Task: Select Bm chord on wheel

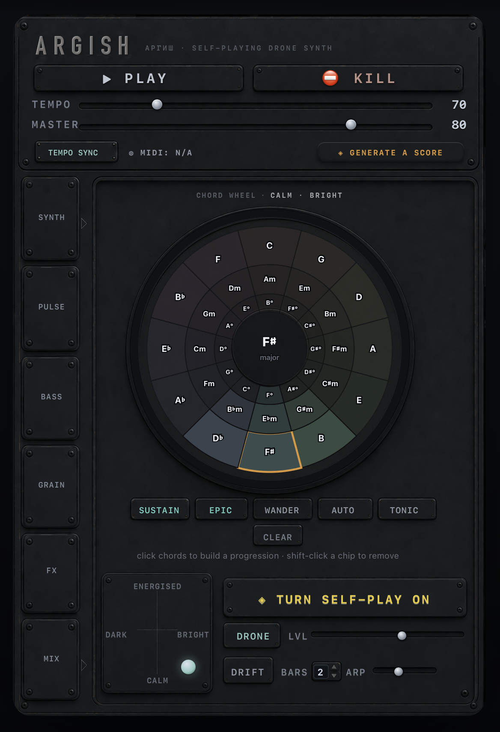Action: click(x=330, y=314)
